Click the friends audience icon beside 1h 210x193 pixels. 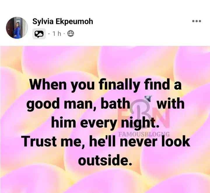(71, 34)
